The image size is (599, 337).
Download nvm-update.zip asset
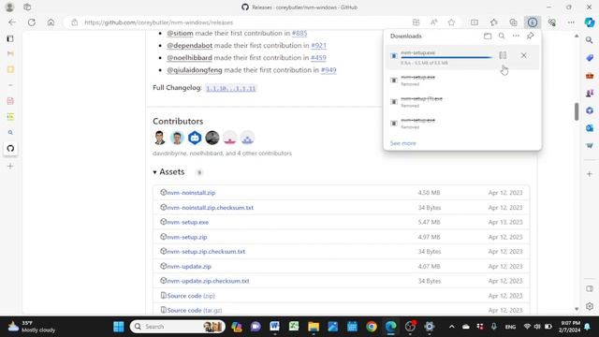tap(189, 266)
